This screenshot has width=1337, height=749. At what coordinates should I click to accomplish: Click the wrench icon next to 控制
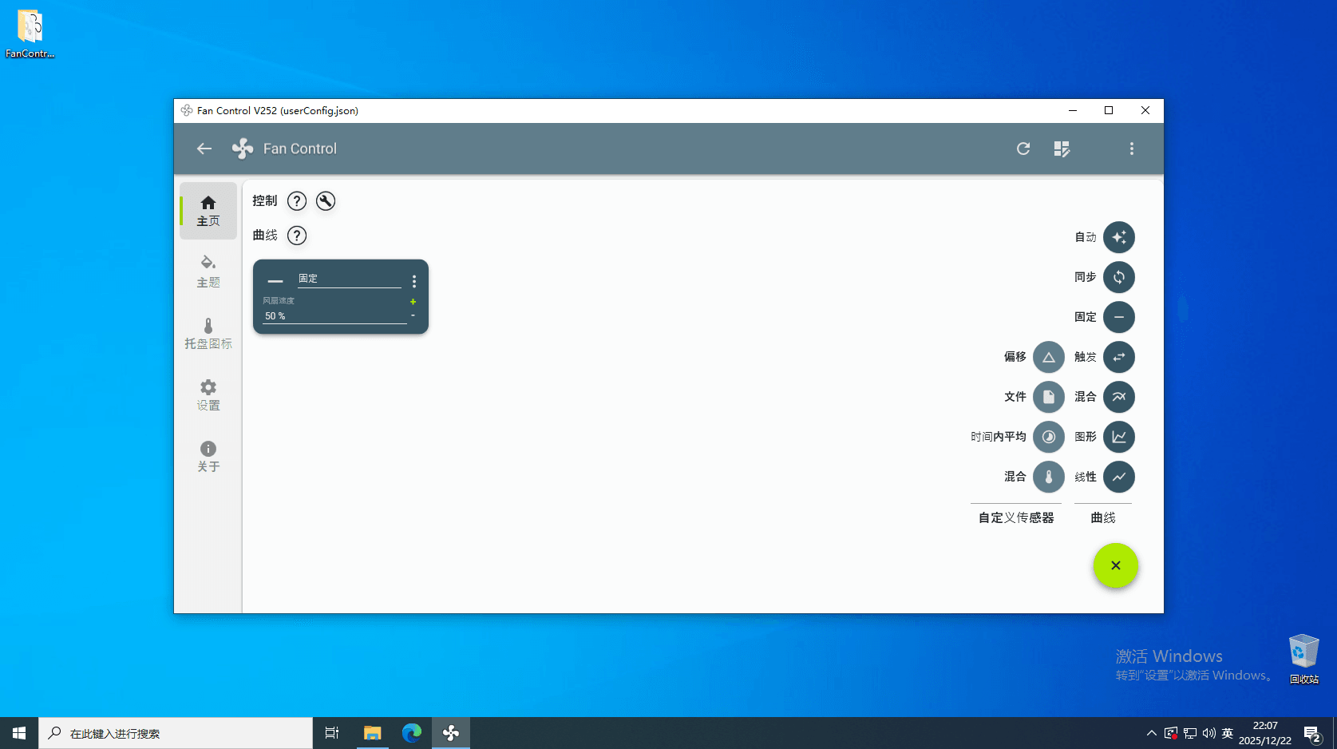tap(325, 201)
